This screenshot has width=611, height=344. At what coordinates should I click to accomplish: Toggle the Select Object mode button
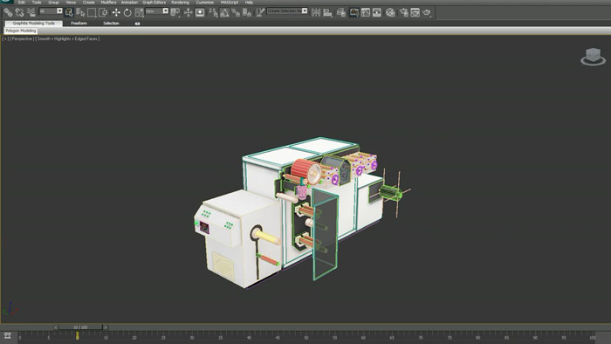point(69,12)
